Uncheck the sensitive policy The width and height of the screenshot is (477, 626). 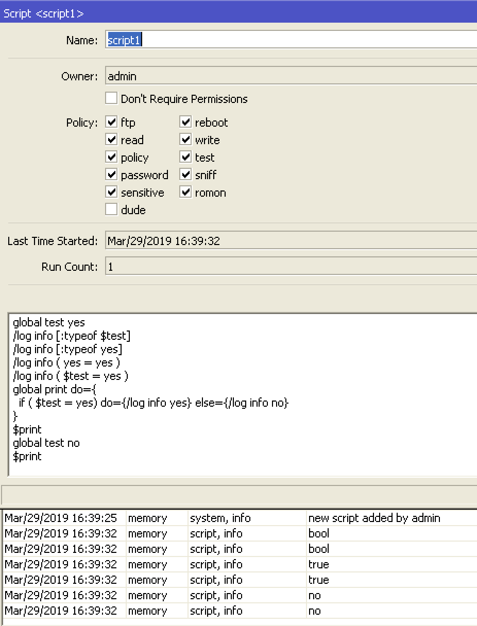click(x=112, y=192)
